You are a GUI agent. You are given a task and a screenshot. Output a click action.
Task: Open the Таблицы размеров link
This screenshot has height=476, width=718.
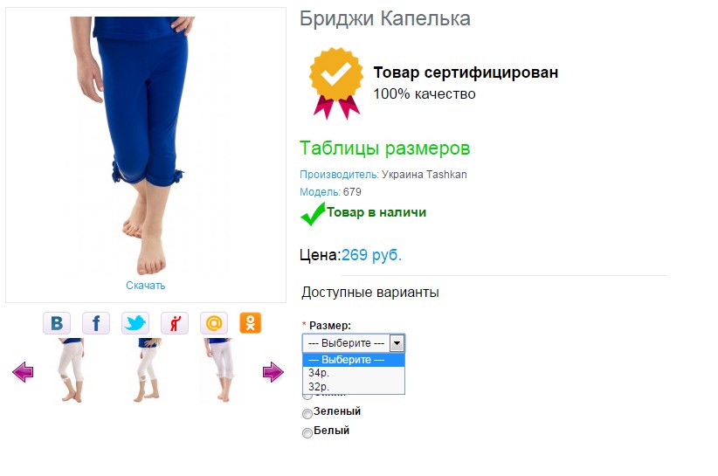coord(384,148)
